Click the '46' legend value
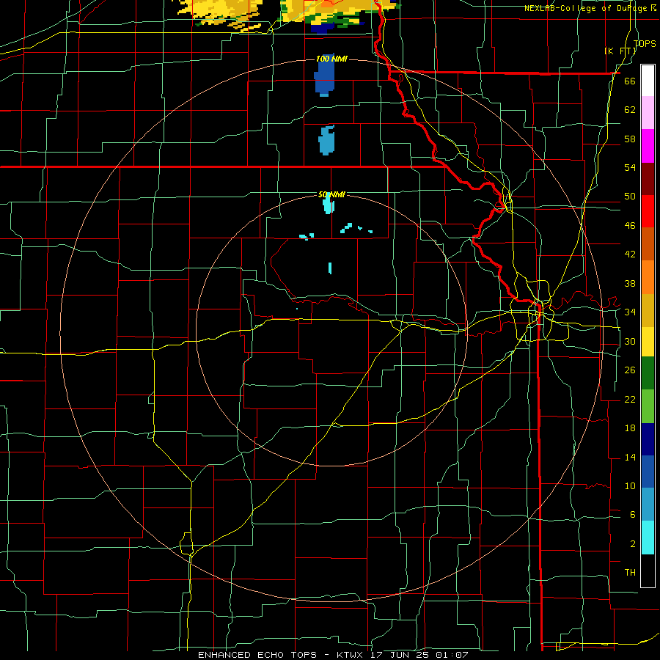The width and height of the screenshot is (660, 660). tap(630, 225)
